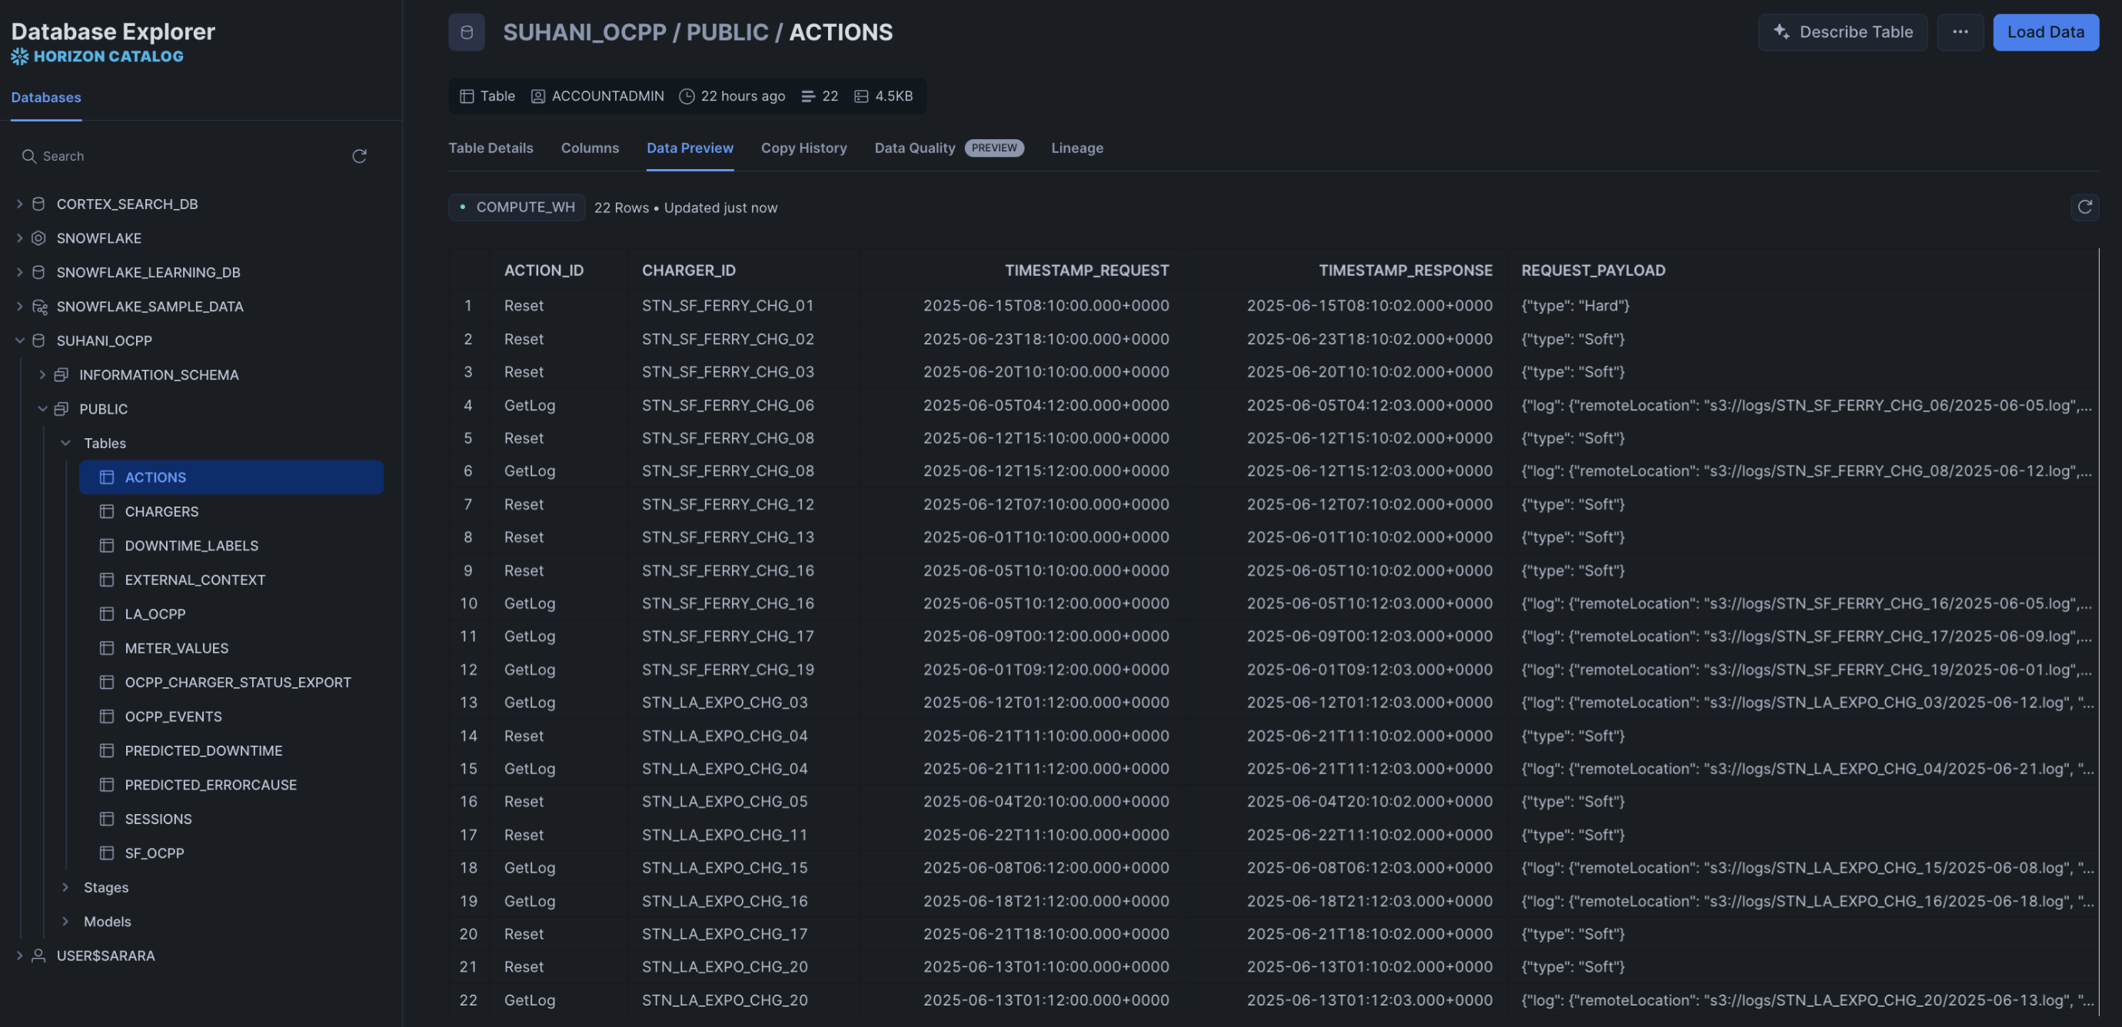This screenshot has height=1027, width=2122.
Task: Click the refresh icon beside database search
Action: tap(359, 157)
